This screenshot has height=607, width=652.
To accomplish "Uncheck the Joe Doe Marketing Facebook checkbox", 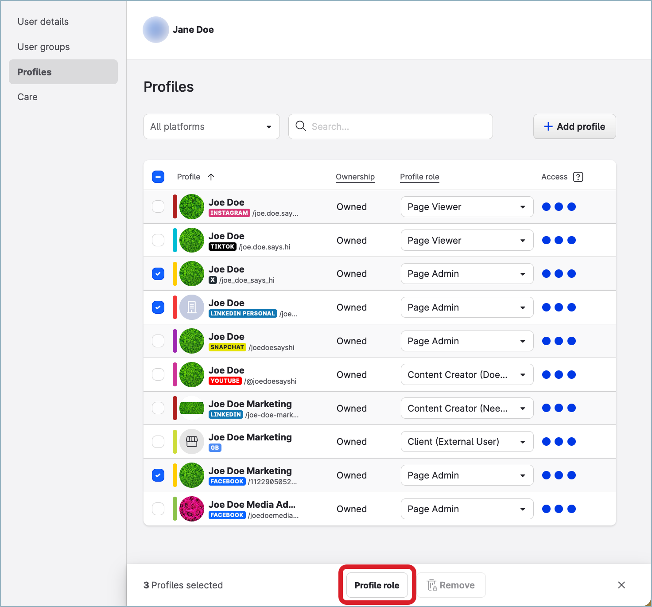I will [158, 475].
